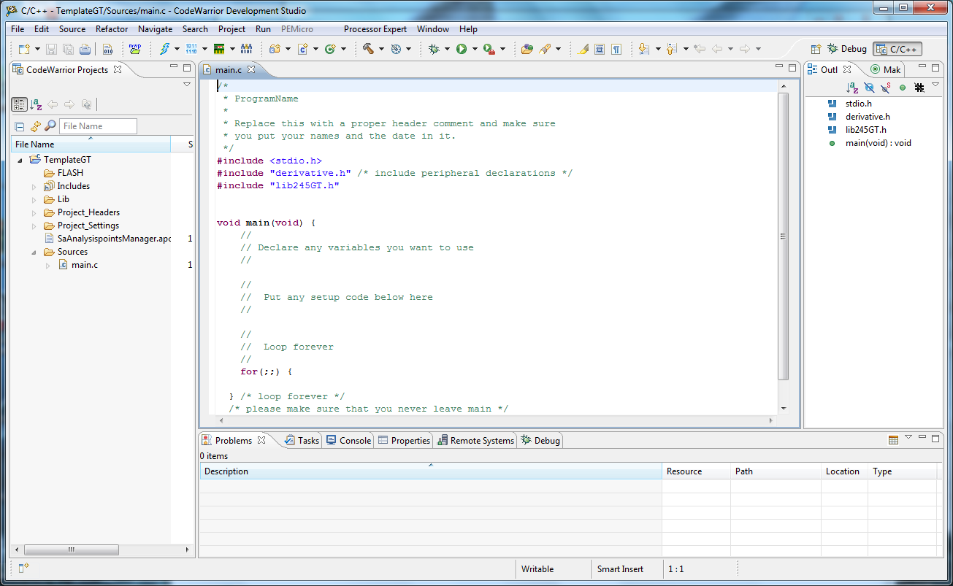
Task: Toggle the tree view mode in Projects
Action: pyautogui.click(x=20, y=104)
